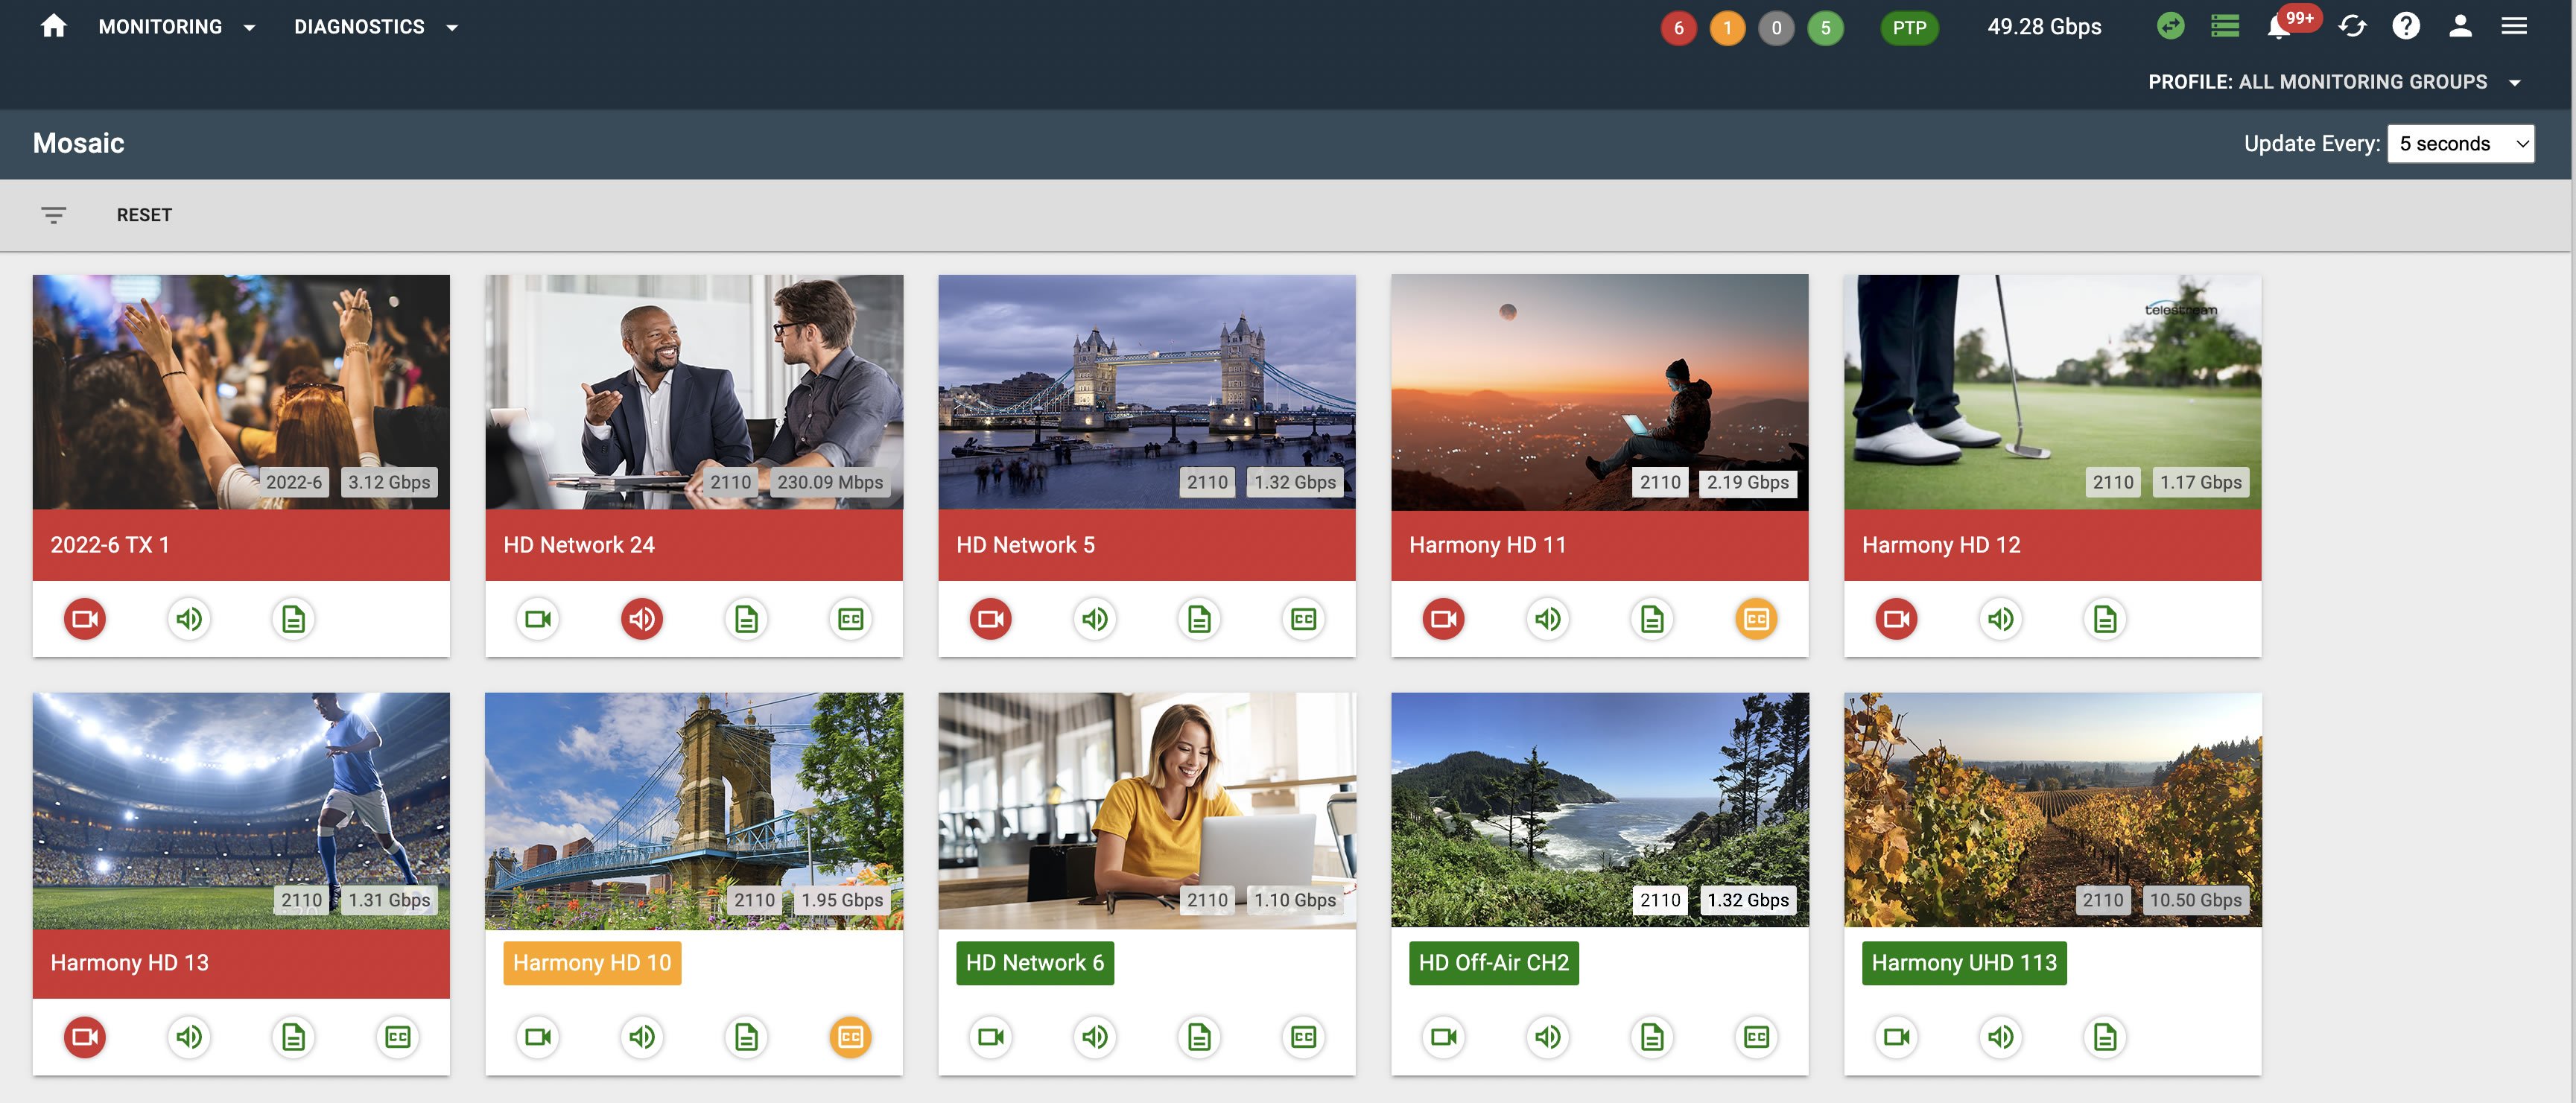Select the Harmony HD 11 title bar

[x=1600, y=545]
